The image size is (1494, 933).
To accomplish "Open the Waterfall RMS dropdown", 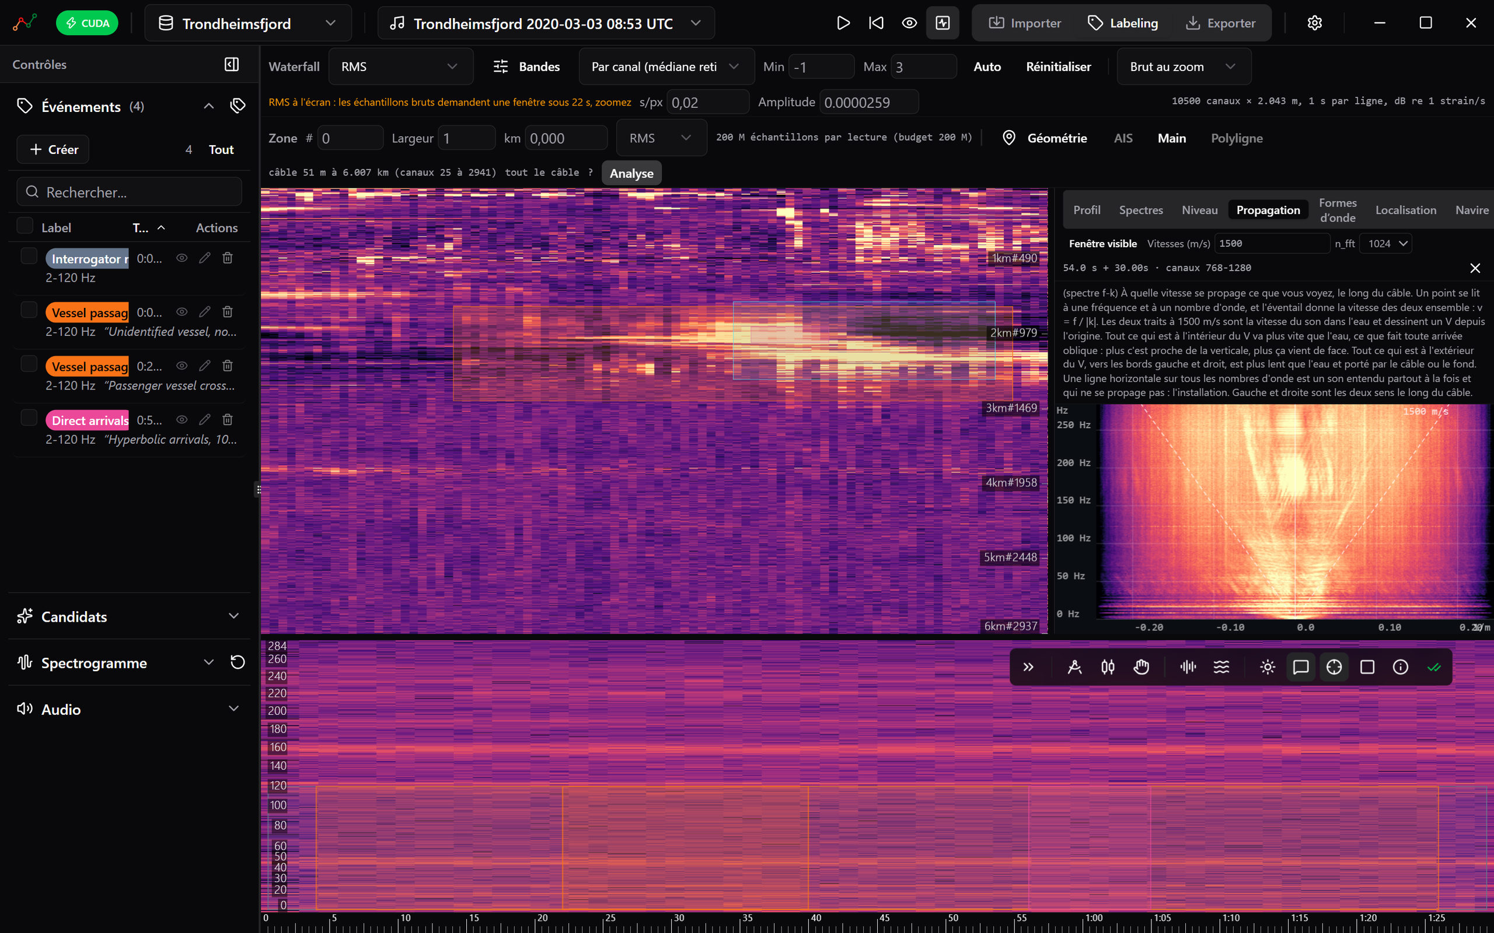I will tap(401, 66).
